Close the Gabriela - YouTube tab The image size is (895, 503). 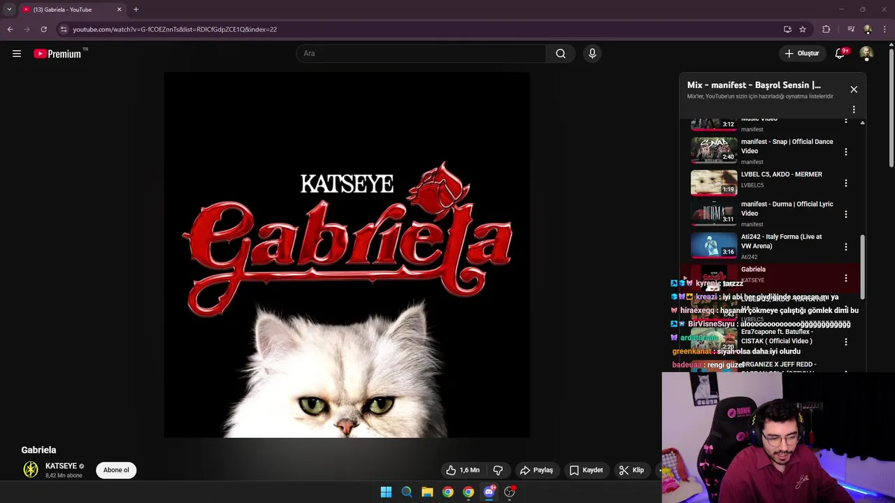point(119,10)
